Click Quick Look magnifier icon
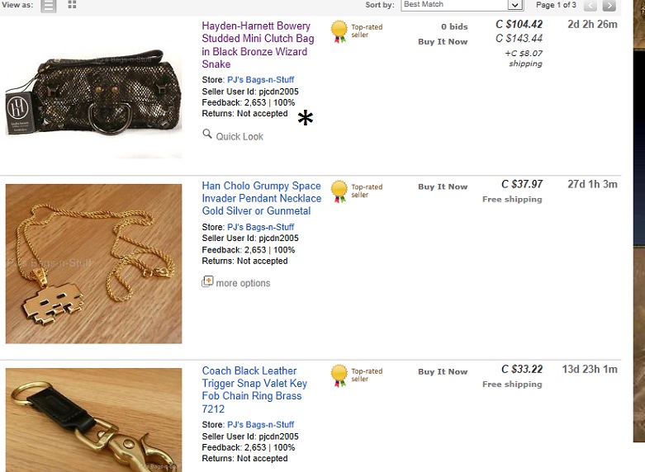Viewport: 645px width, 472px height. (207, 135)
